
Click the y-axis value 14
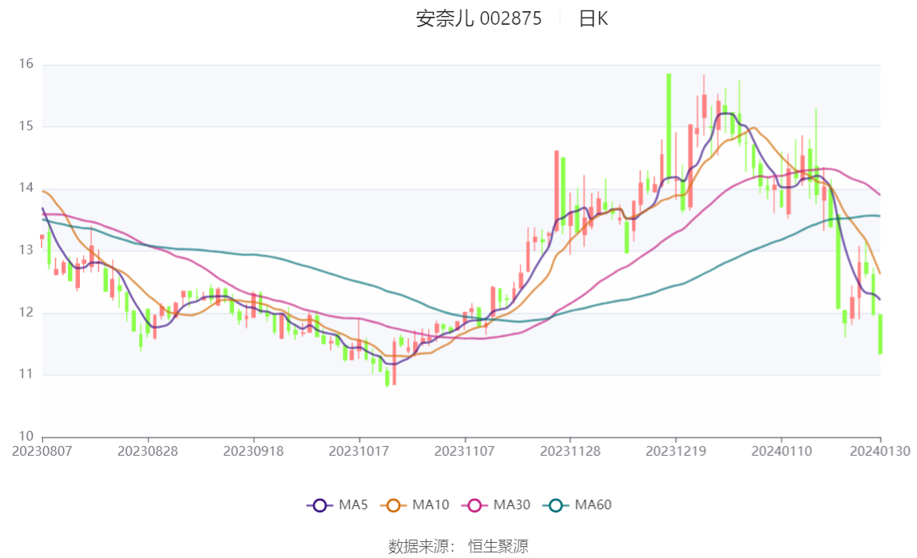26,188
